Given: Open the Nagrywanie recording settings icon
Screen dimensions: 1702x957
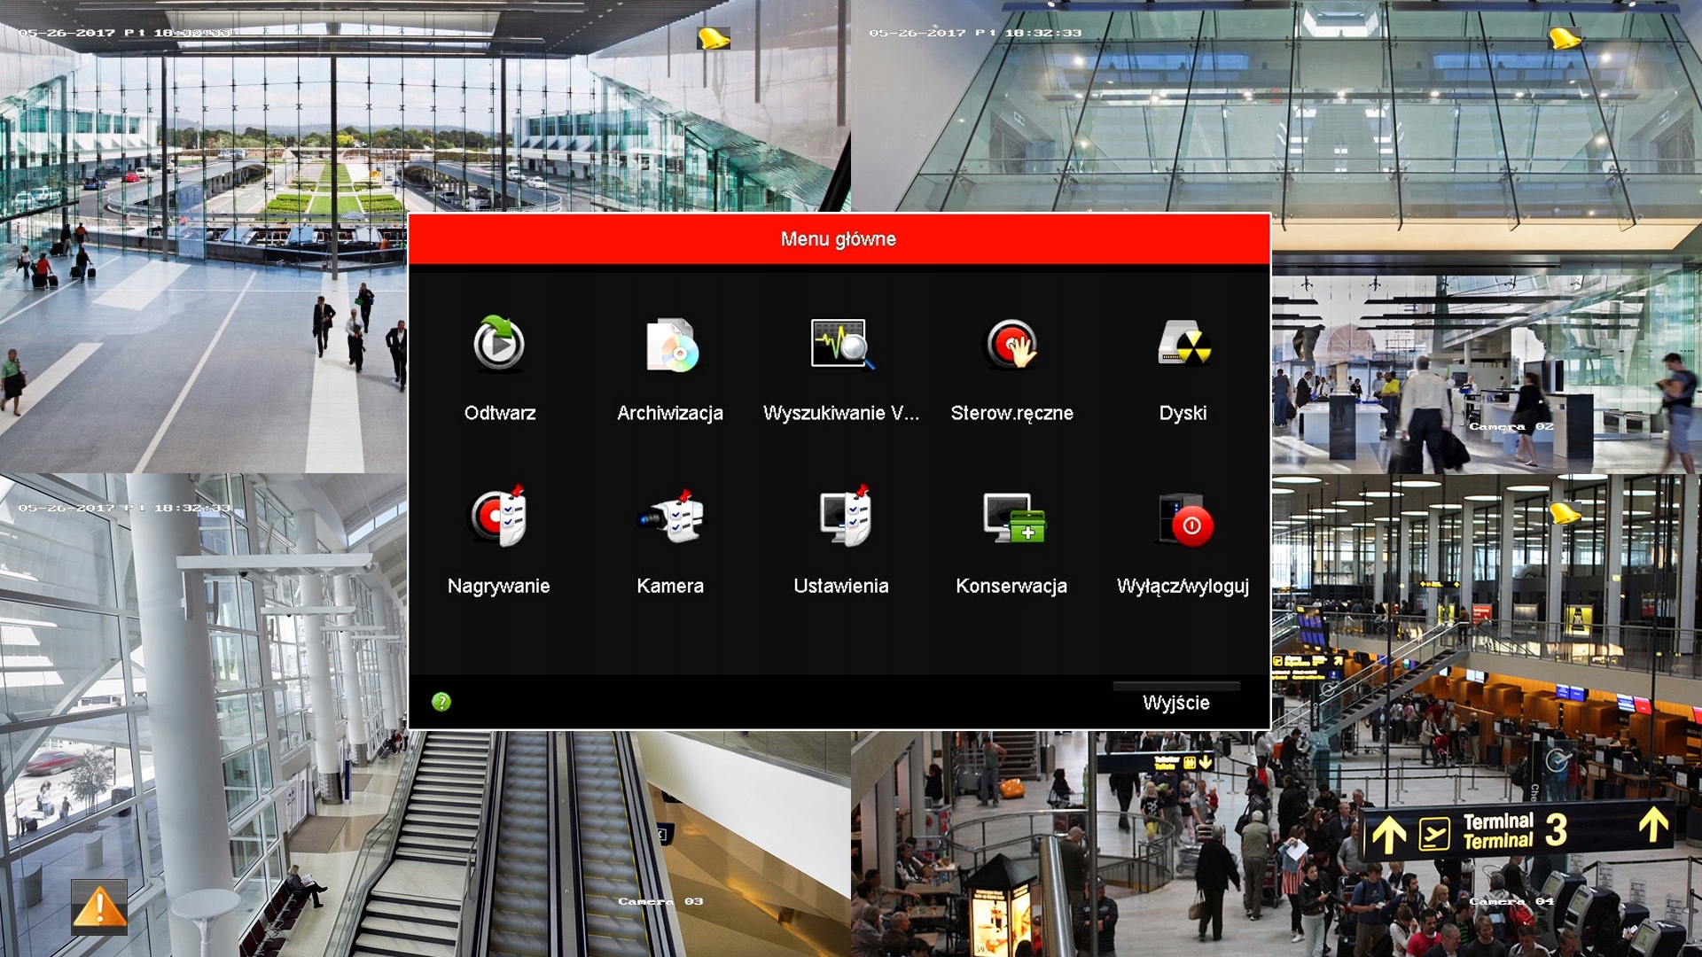Looking at the screenshot, I should tap(498, 517).
